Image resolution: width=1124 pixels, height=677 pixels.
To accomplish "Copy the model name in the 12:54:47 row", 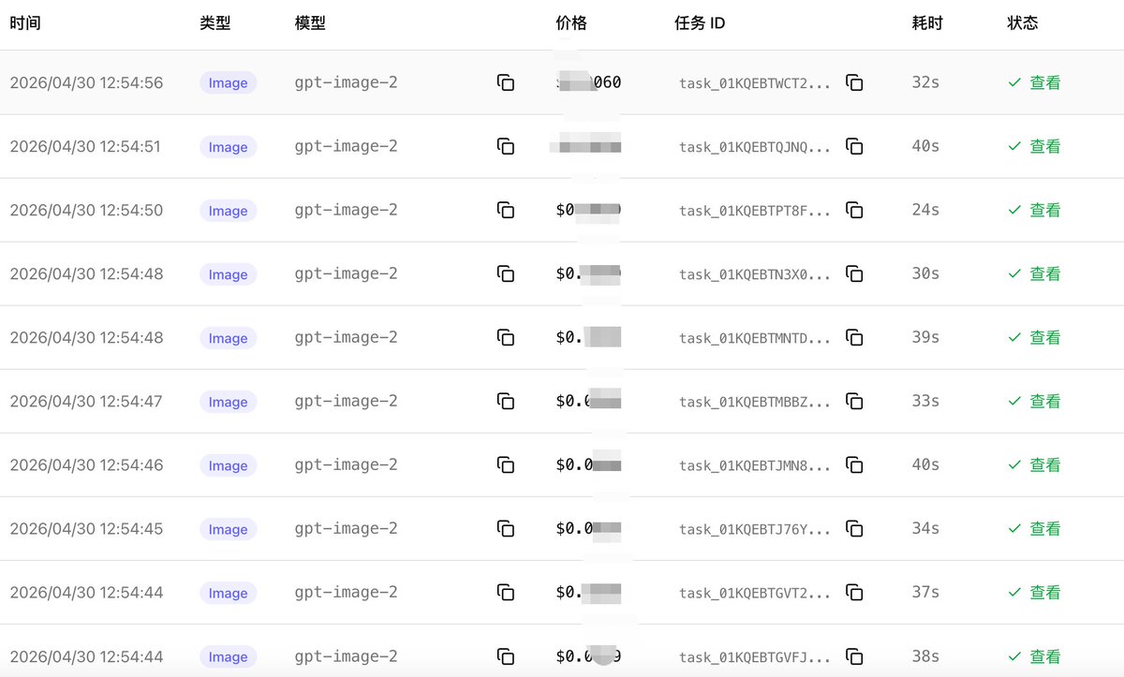I will (x=506, y=401).
